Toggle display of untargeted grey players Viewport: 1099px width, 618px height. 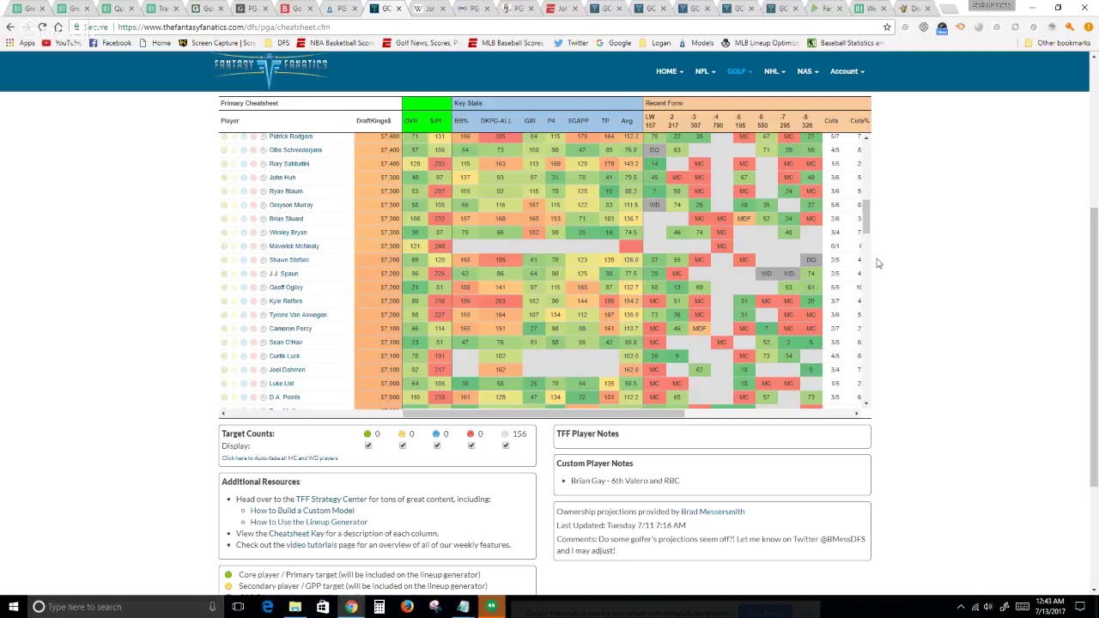[506, 445]
